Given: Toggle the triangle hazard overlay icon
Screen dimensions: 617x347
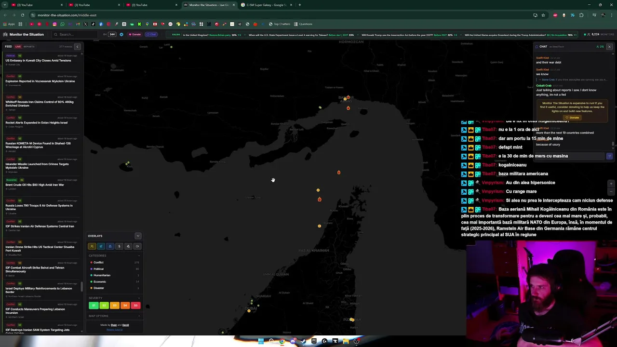Looking at the screenshot, I should click(128, 246).
